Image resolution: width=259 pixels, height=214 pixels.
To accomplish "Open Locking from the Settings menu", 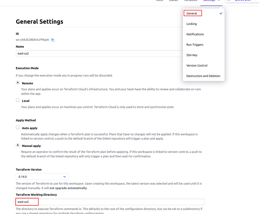I will coord(191,24).
